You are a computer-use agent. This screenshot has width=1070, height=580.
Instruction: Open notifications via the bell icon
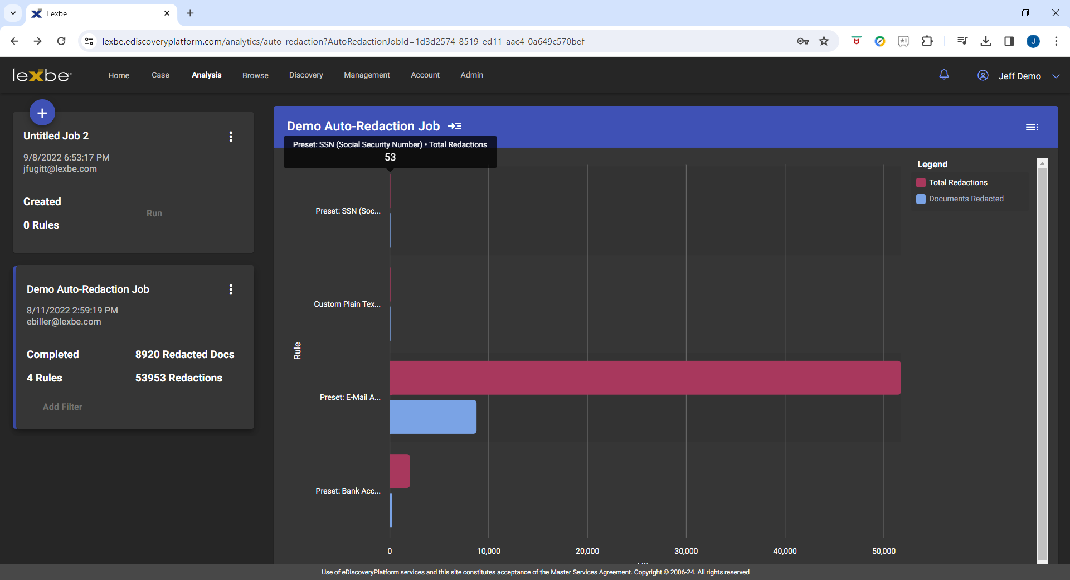coord(944,74)
